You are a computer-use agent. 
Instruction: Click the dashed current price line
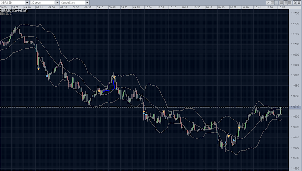144,107
